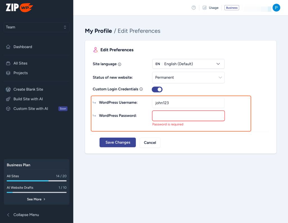
Task: Open the profile avatar menu
Action: tap(276, 8)
